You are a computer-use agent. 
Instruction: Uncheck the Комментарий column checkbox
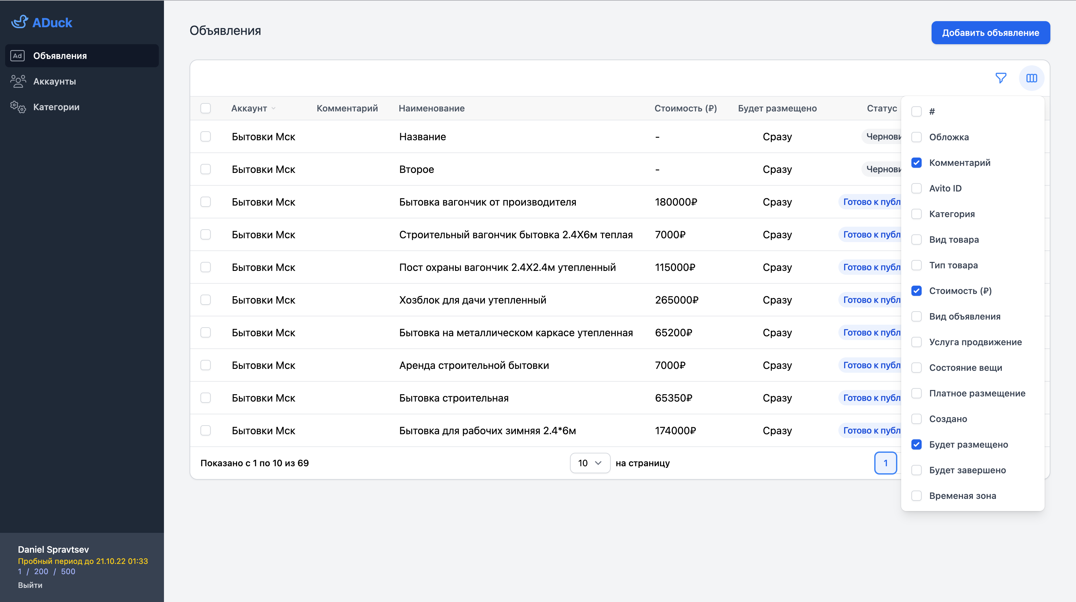pyautogui.click(x=917, y=163)
